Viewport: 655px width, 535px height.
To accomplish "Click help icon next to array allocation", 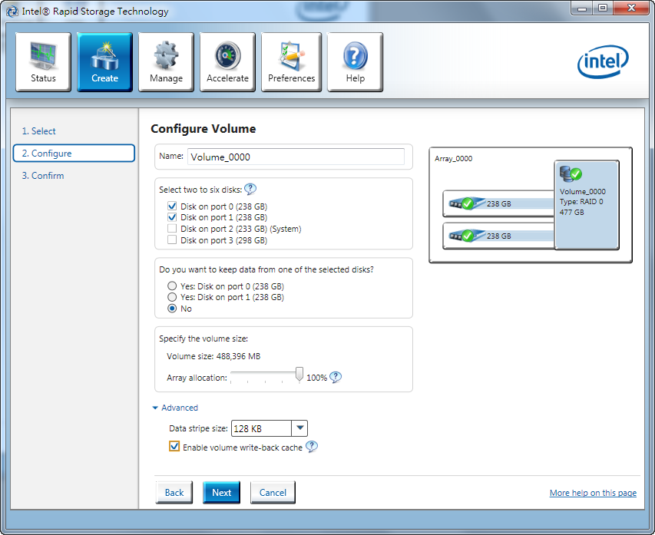I will (335, 377).
